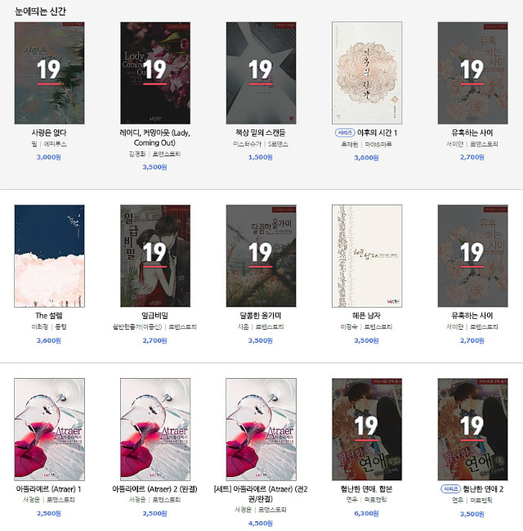Click the 아뜰리에르 (Atraer) 1 cover

[49, 430]
